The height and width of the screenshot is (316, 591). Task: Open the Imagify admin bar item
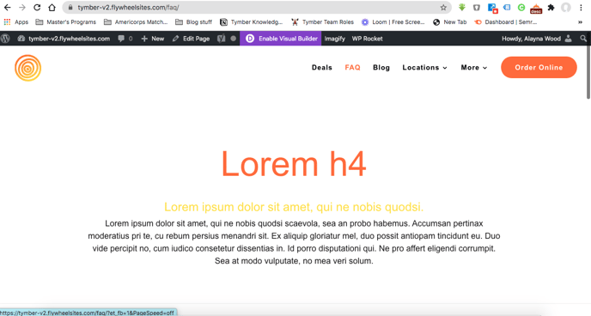click(x=335, y=39)
